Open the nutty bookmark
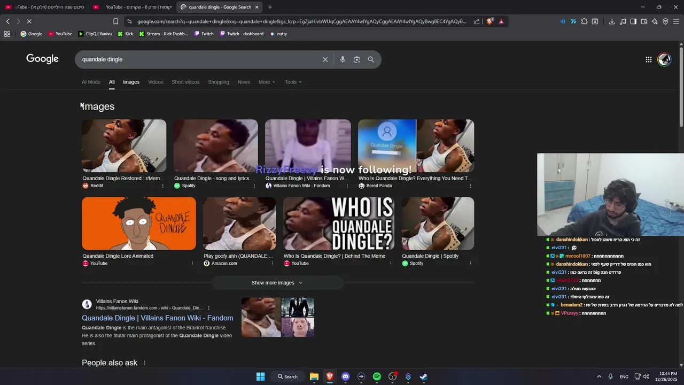 278,34
